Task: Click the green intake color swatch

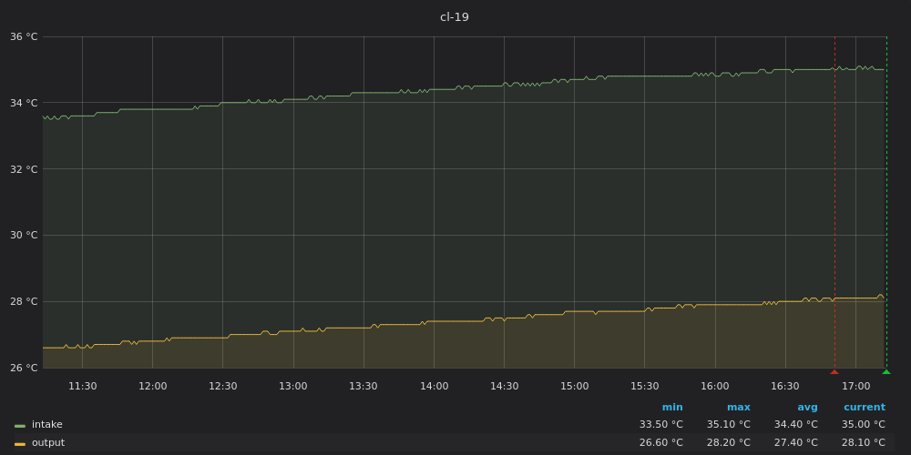Action: coord(20,425)
